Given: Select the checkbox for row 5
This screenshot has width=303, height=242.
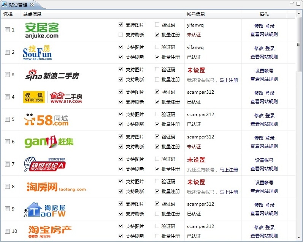Looking at the screenshot, I should click(7, 119).
